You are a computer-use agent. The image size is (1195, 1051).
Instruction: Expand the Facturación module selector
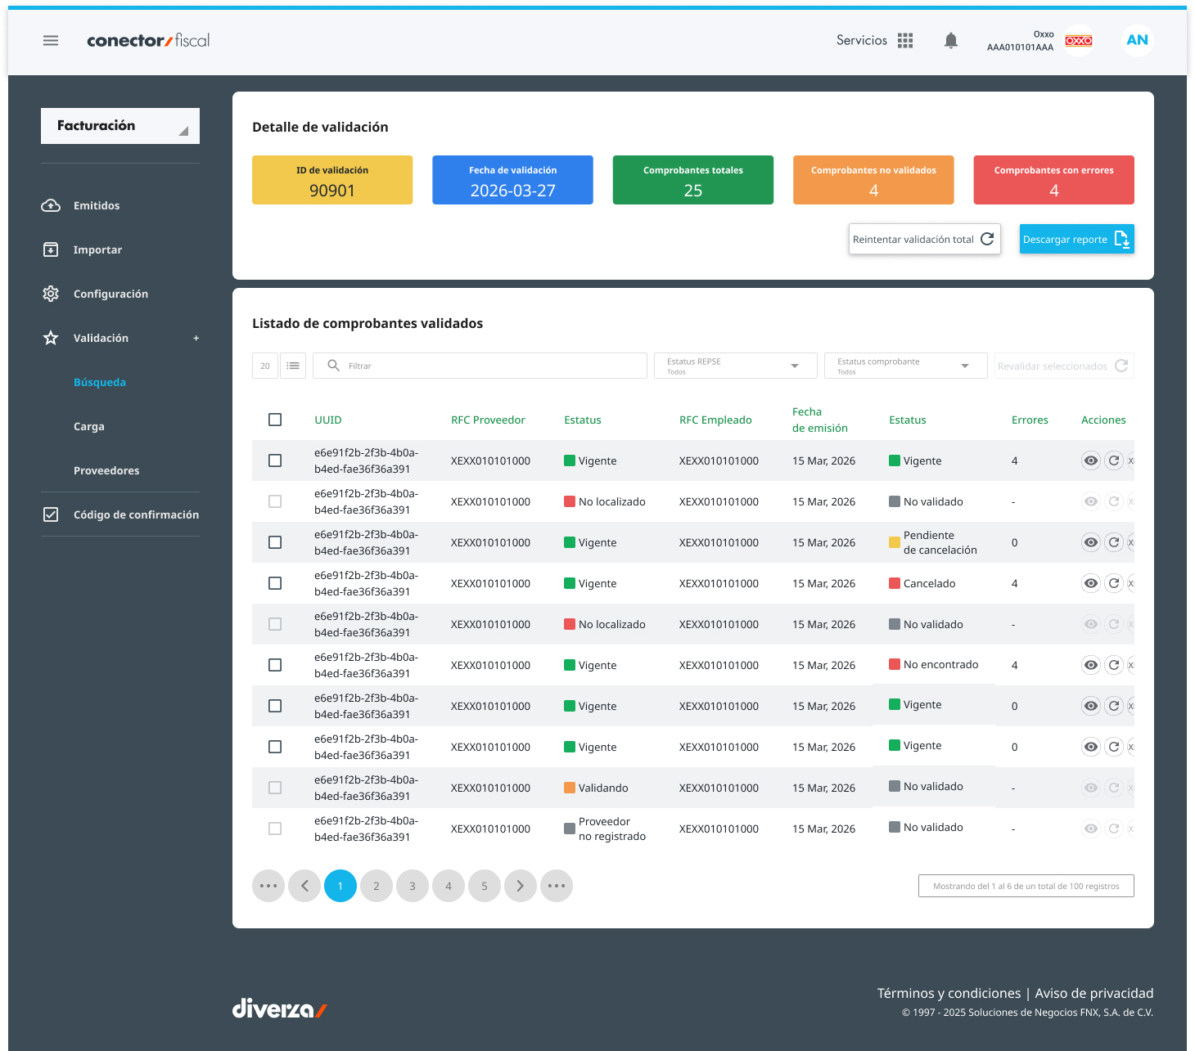120,126
